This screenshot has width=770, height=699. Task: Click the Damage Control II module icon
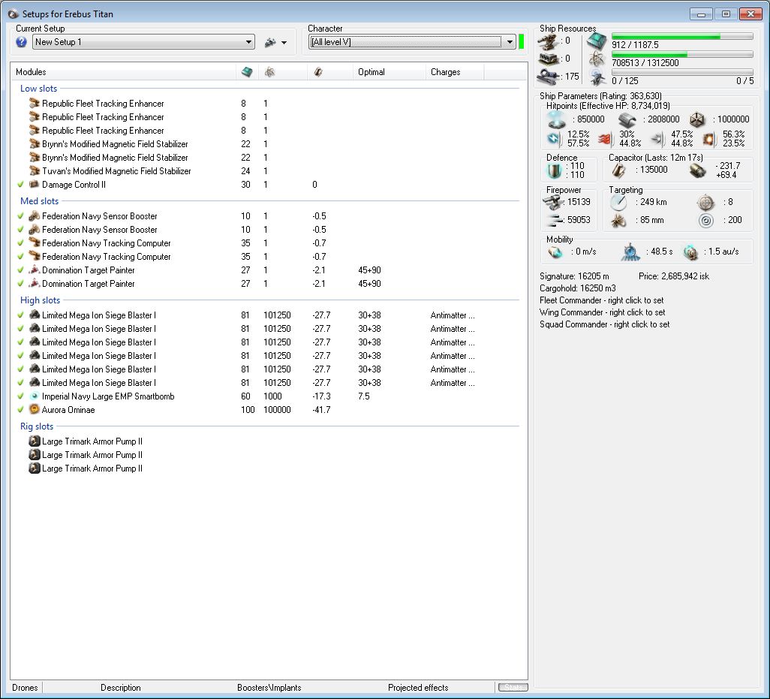(35, 185)
